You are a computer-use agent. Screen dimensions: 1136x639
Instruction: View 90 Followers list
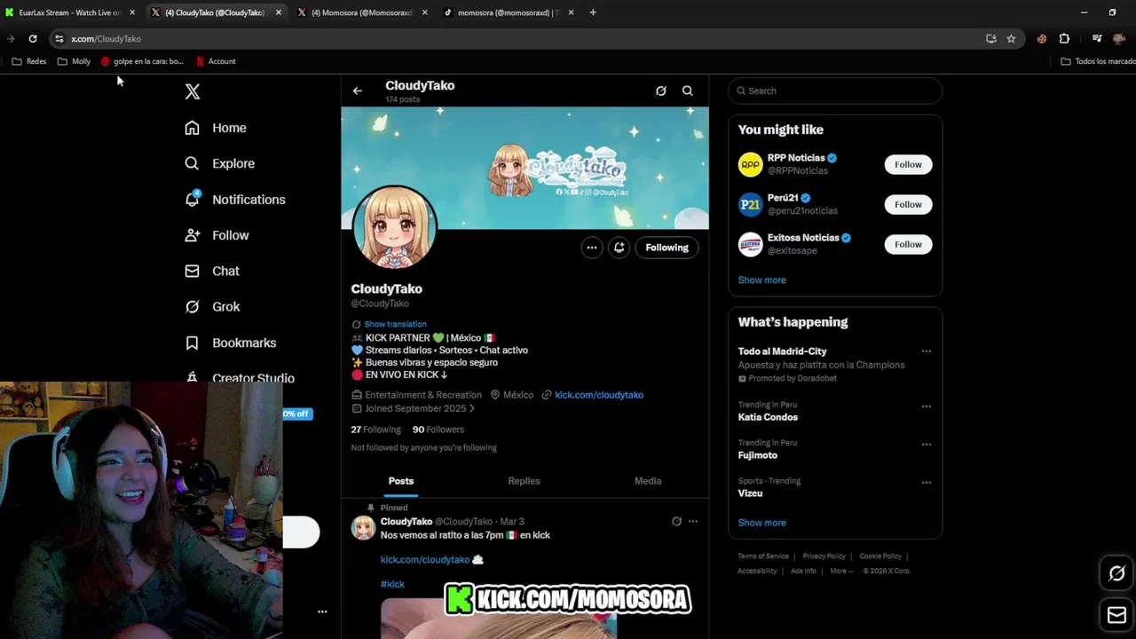(x=438, y=430)
